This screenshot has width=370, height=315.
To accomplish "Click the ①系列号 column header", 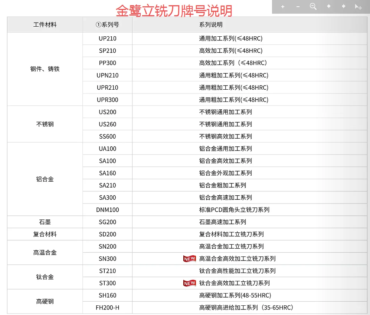I will coord(107,24).
